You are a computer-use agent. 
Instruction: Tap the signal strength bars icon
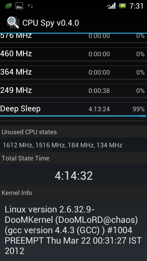[x=111, y=6]
